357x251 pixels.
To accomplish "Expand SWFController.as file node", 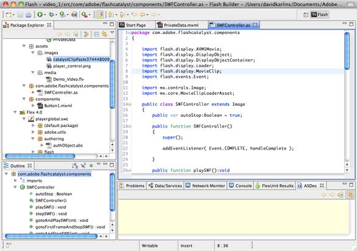I will 33,92.
